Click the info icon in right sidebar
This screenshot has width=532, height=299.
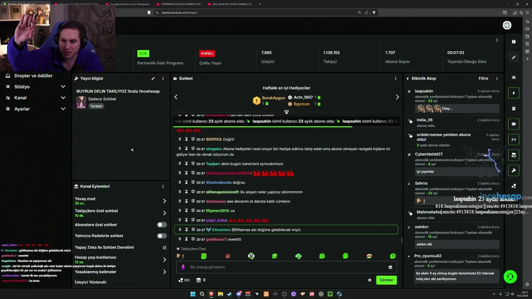tap(514, 42)
